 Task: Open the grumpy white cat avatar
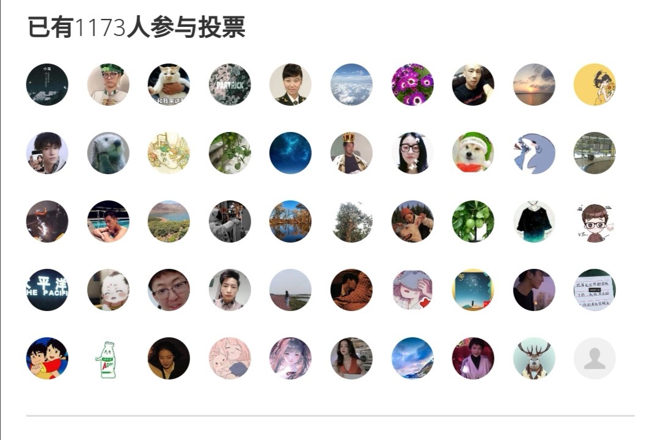point(169,84)
